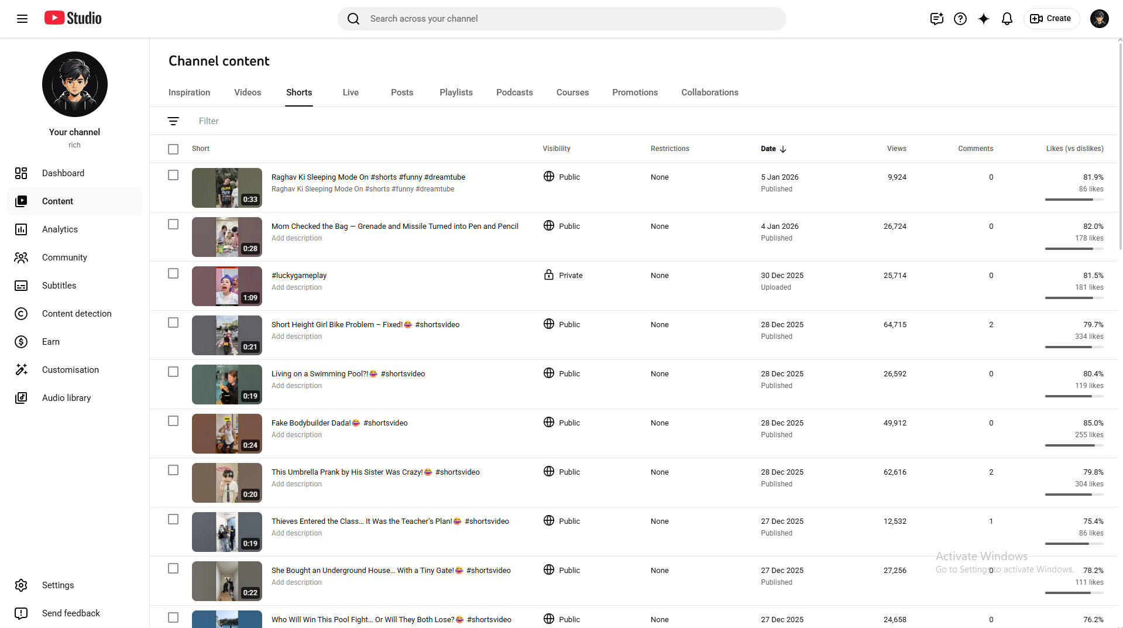Select the checkbox for Fake Bodybuilder Dada short
Image resolution: width=1123 pixels, height=628 pixels.
[x=173, y=421]
